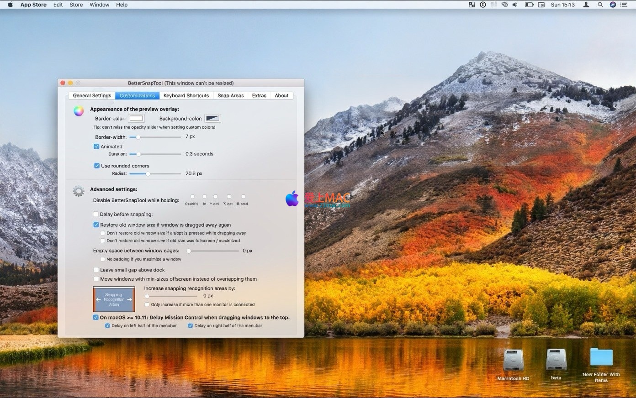Viewport: 636px width, 398px height.
Task: Enable Leave small gap above dock
Action: click(96, 270)
